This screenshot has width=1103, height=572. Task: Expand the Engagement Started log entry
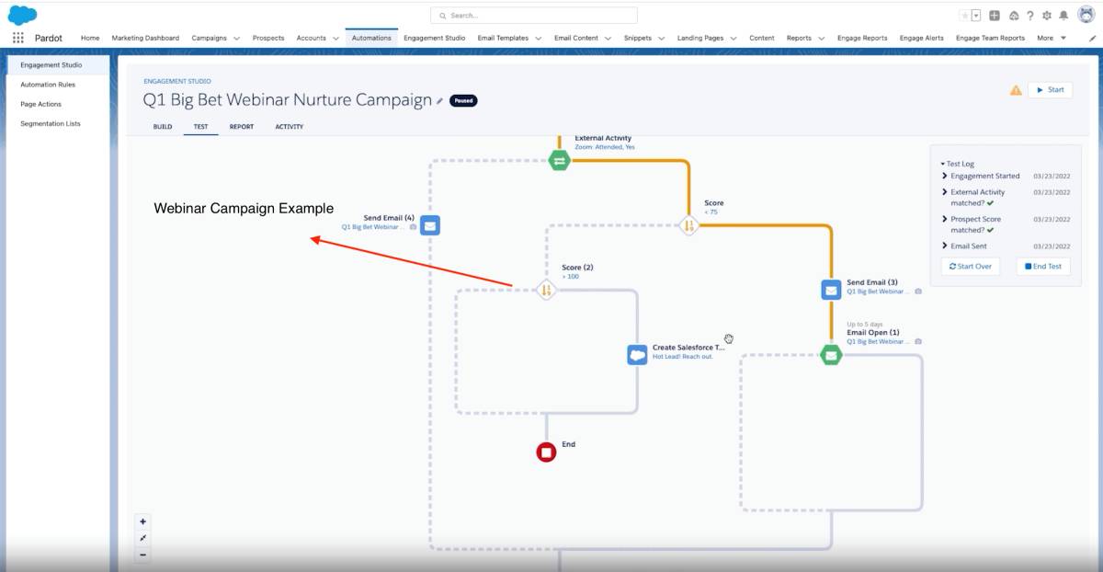pos(944,176)
